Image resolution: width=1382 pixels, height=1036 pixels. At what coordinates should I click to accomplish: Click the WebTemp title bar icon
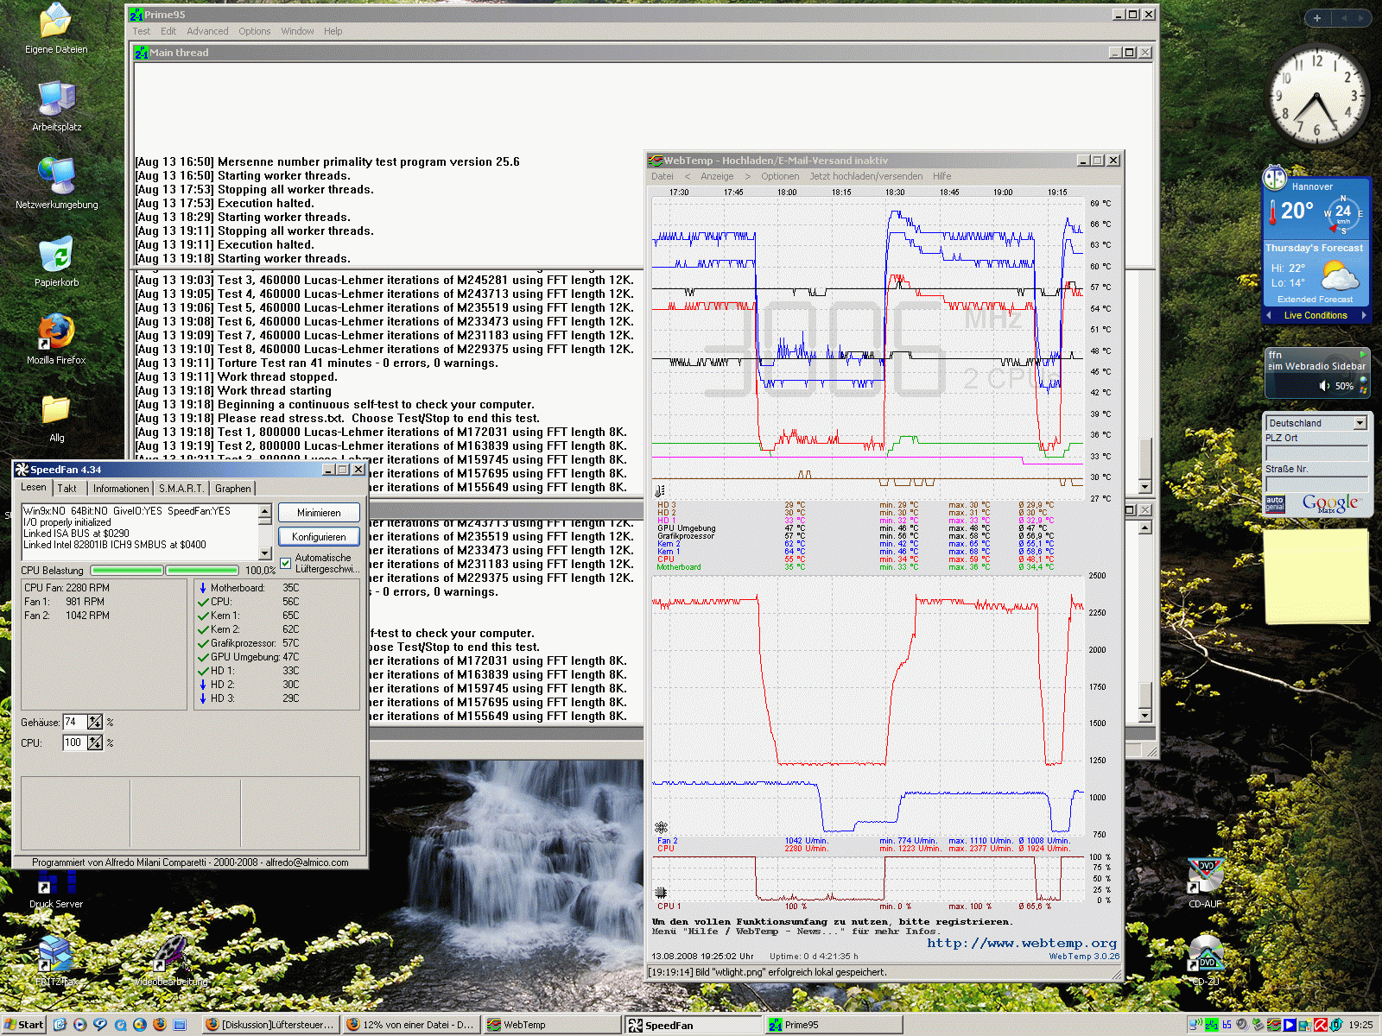click(656, 161)
